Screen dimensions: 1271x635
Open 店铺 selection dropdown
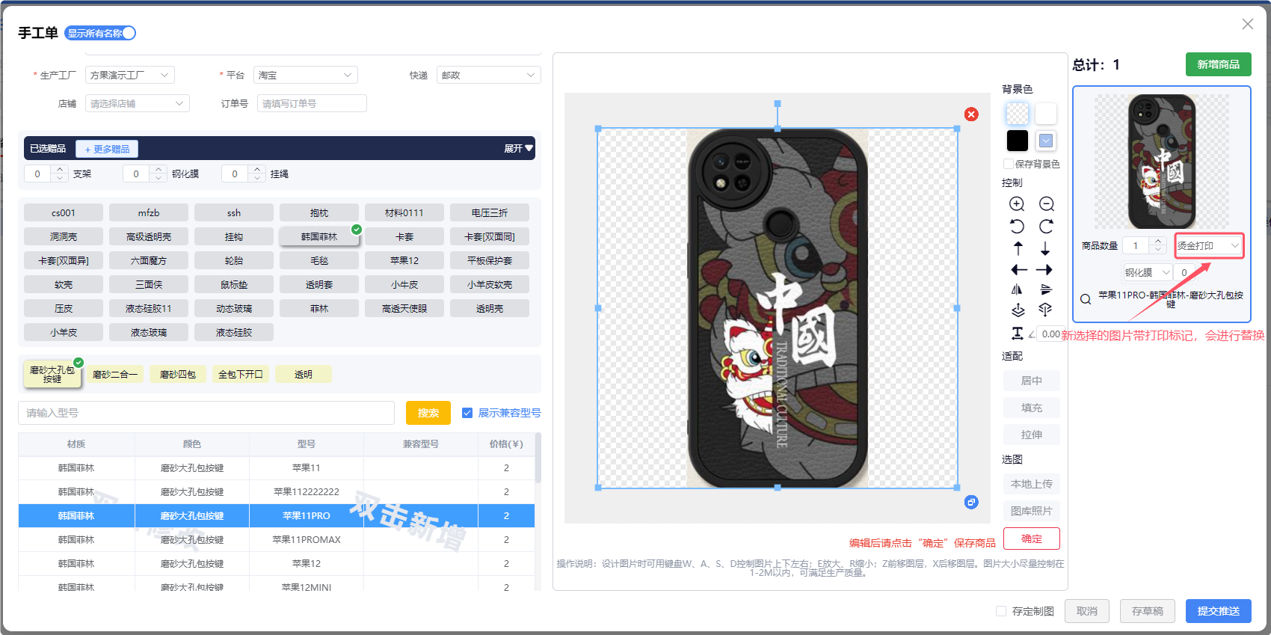click(138, 103)
